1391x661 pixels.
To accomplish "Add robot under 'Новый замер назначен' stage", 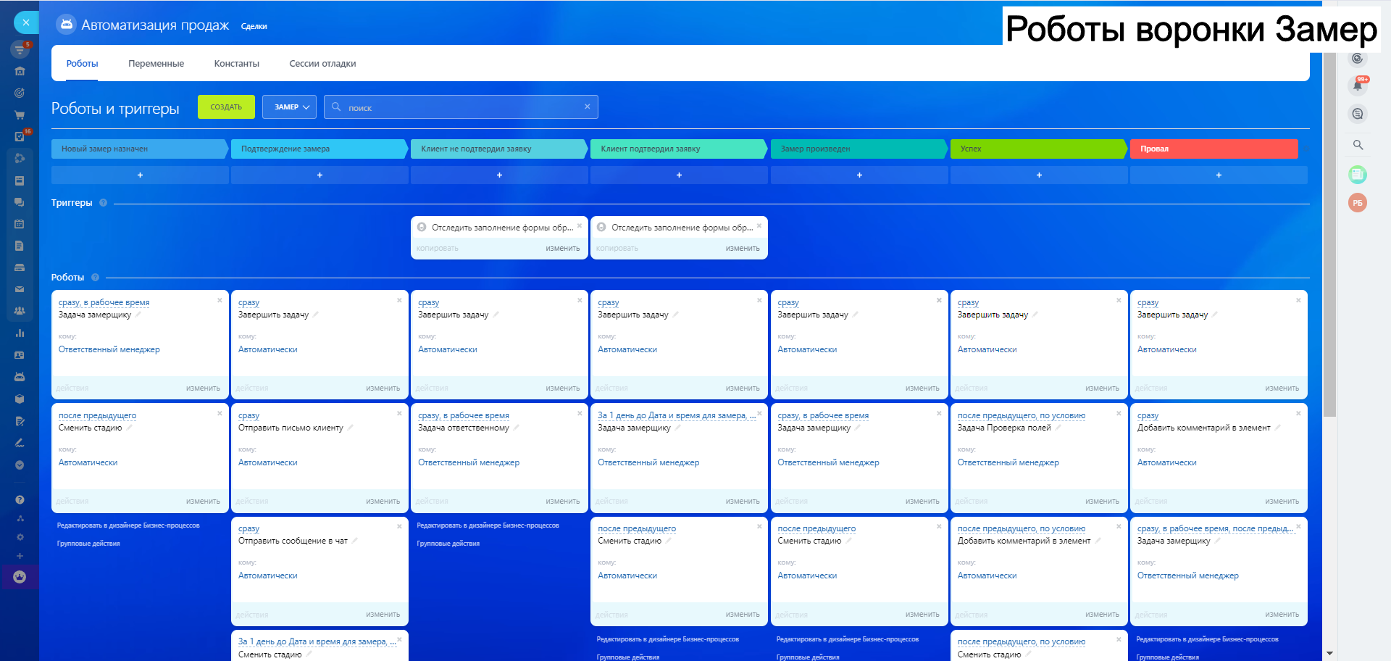I will coord(140,175).
